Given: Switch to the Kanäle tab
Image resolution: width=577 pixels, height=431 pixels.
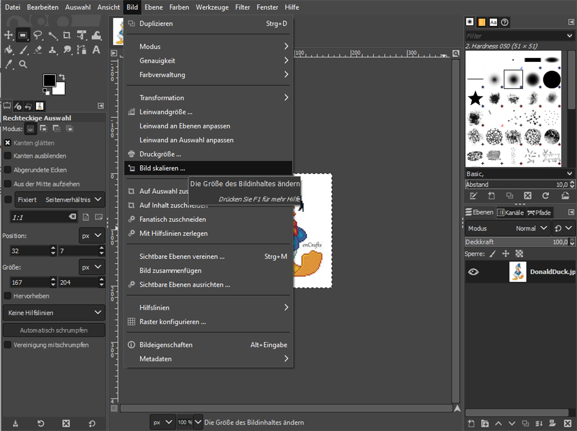Looking at the screenshot, I should click(x=511, y=212).
